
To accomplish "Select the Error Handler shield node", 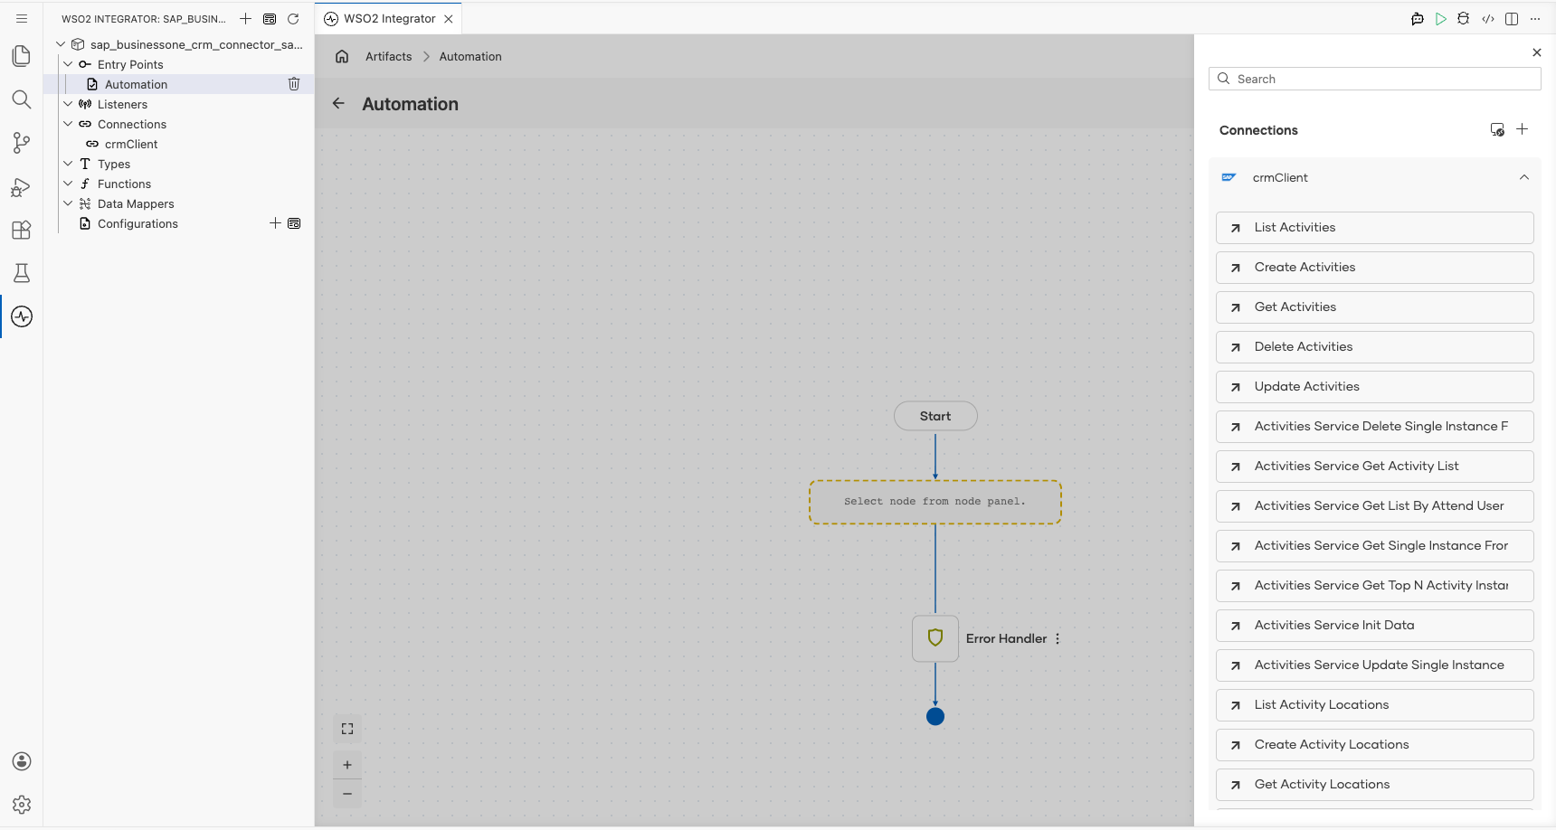I will (935, 638).
